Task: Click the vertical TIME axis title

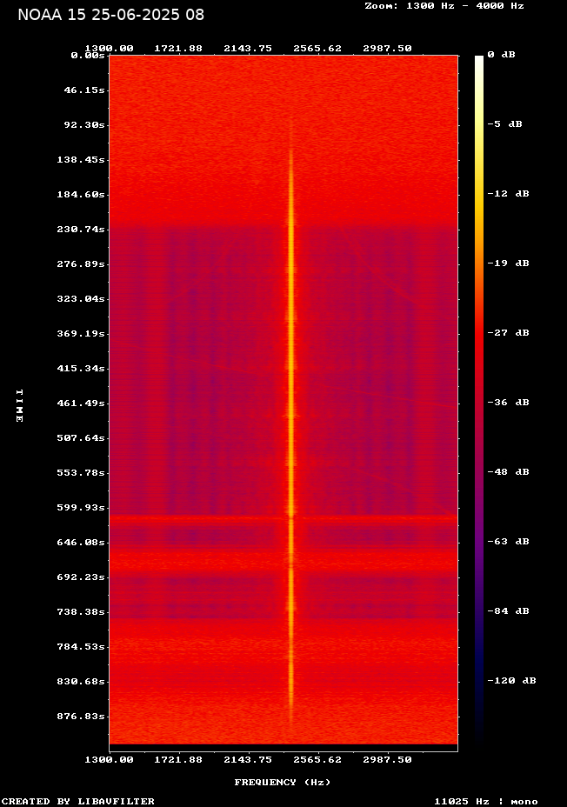Action: point(19,406)
